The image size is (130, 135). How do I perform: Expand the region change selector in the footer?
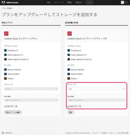coord(9,133)
